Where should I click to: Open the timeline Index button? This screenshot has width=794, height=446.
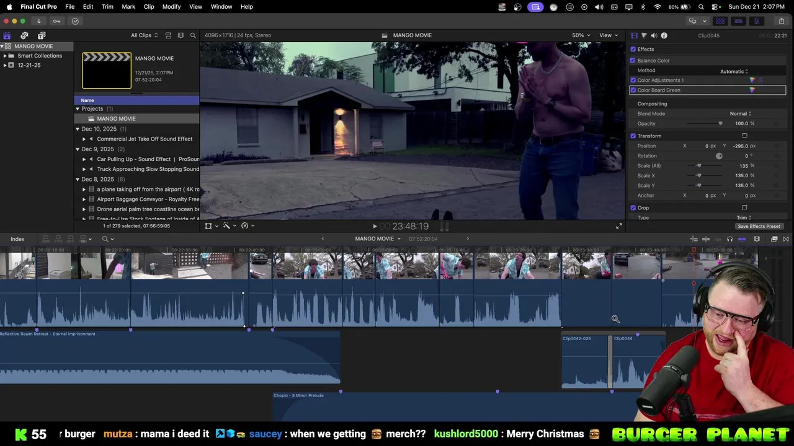[x=17, y=239]
